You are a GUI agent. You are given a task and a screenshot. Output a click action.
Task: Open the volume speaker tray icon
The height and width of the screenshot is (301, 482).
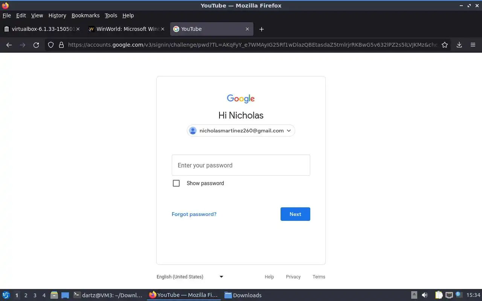click(425, 295)
